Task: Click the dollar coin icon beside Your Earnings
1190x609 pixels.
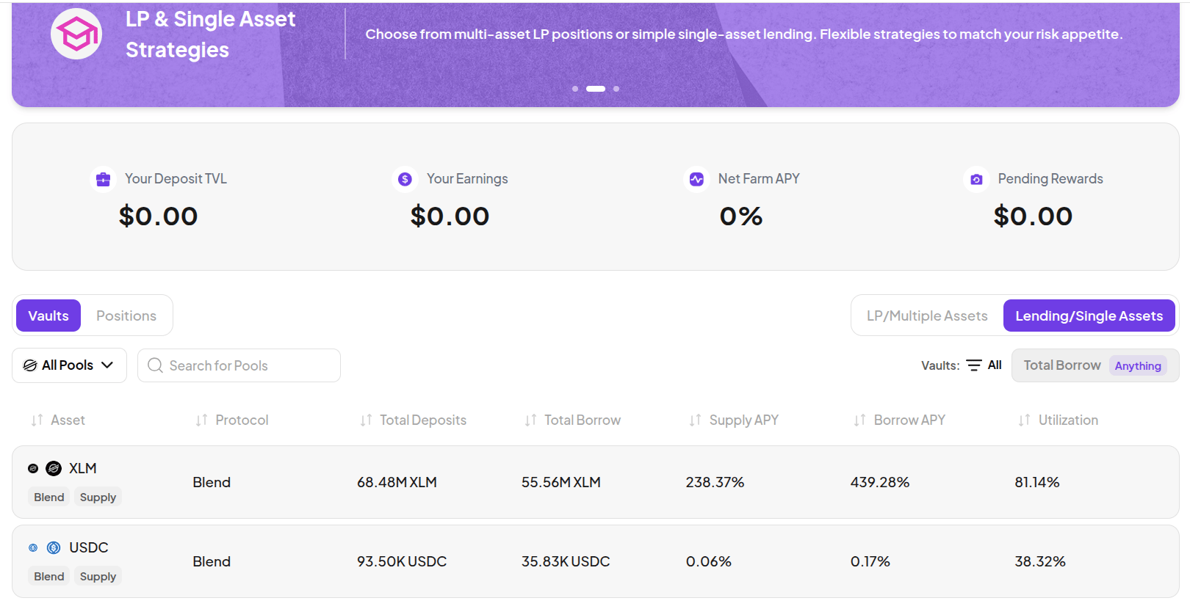Action: (405, 179)
